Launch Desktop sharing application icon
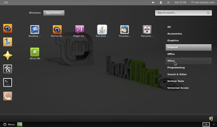This screenshot has width=217, height=127. (35, 31)
